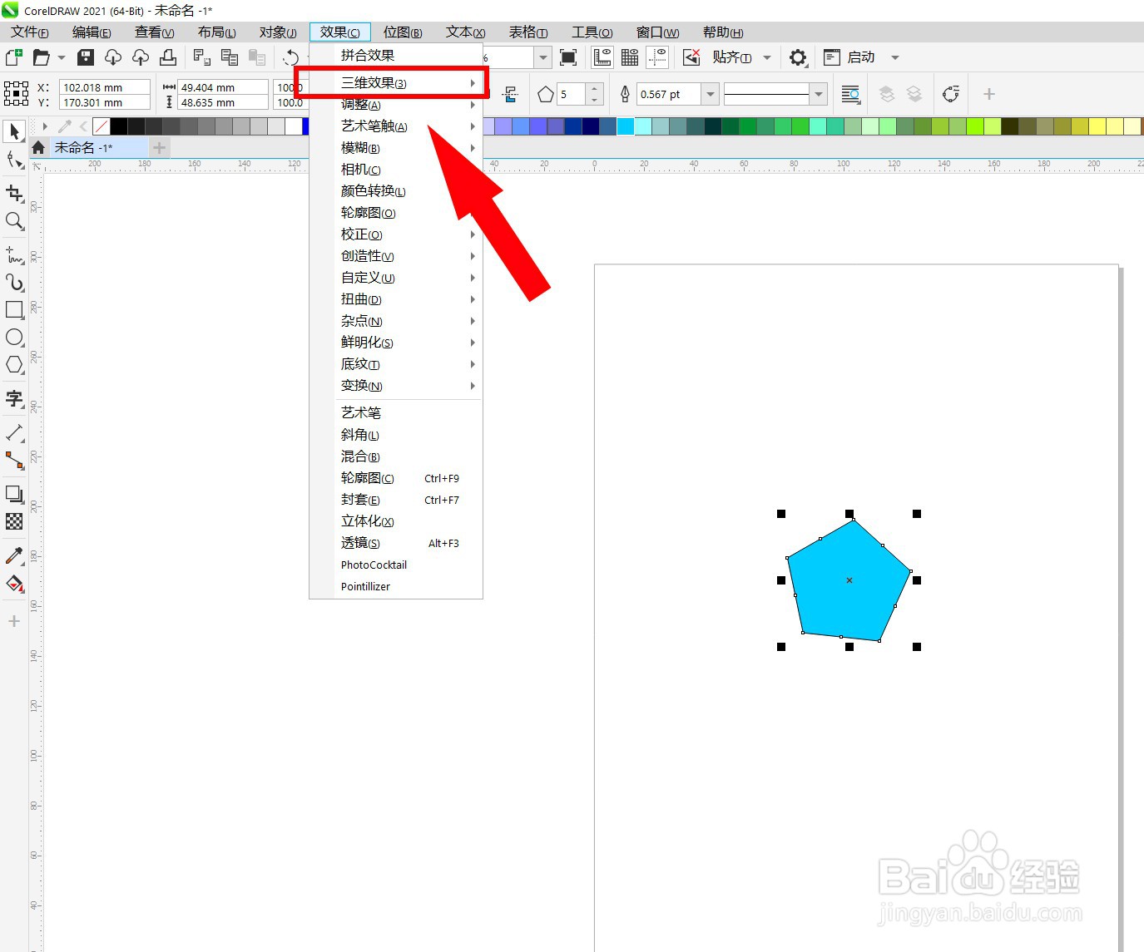
Task: Expand the 贴齐 snap-to dropdown arrow
Action: click(767, 57)
